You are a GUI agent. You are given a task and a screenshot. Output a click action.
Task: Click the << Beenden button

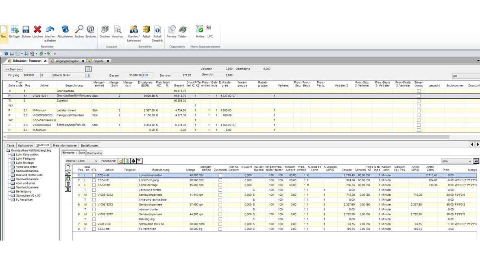[13, 69]
